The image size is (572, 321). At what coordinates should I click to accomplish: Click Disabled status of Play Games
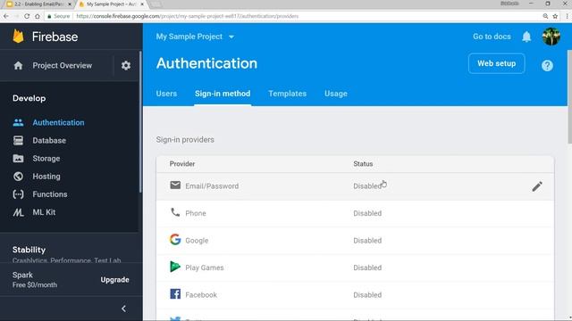point(367,267)
